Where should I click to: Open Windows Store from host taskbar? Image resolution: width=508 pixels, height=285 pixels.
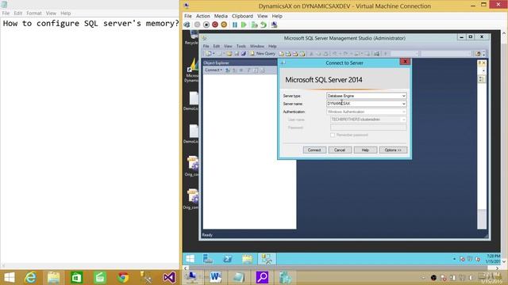pyautogui.click(x=77, y=277)
